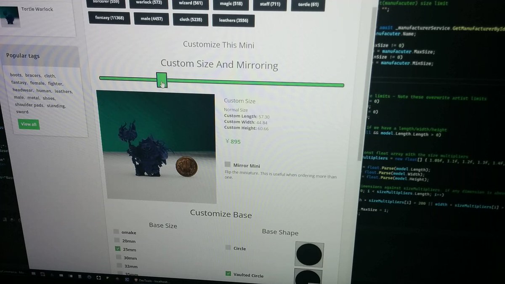Uncheck the 25mm base size checkbox
This screenshot has height=284, width=505.
[x=118, y=249]
